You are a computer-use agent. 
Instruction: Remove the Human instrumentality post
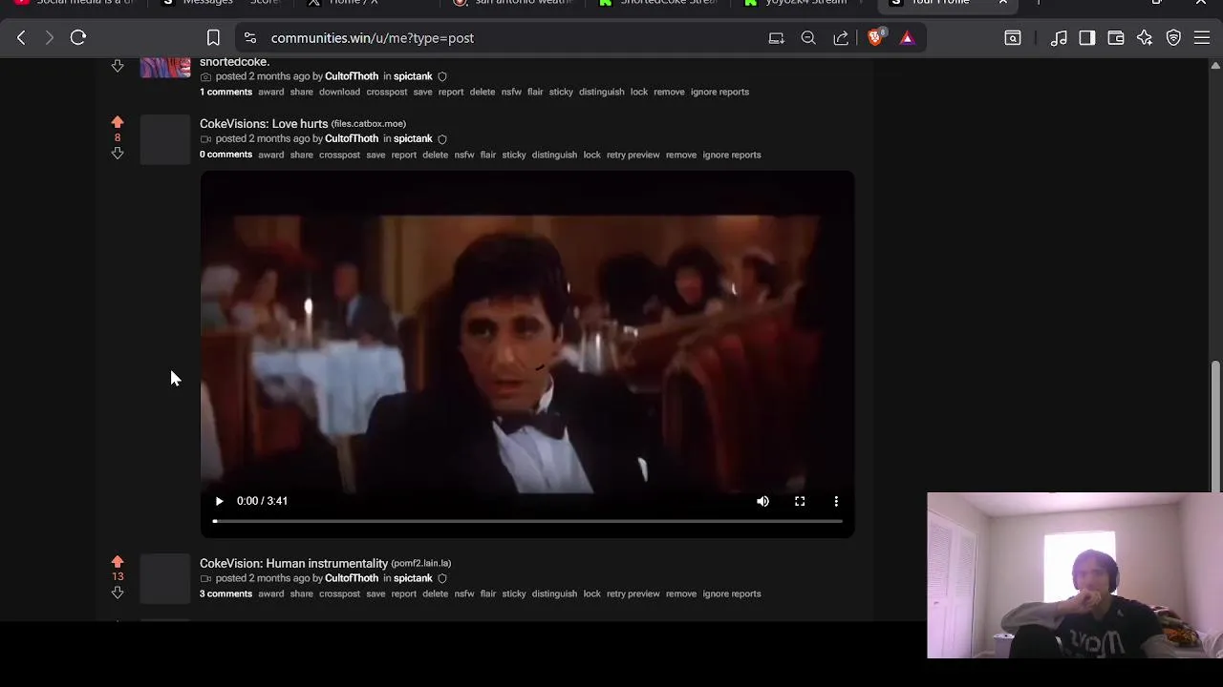[681, 593]
